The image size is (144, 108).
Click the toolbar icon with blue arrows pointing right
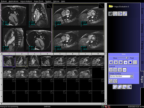tap(120, 14)
